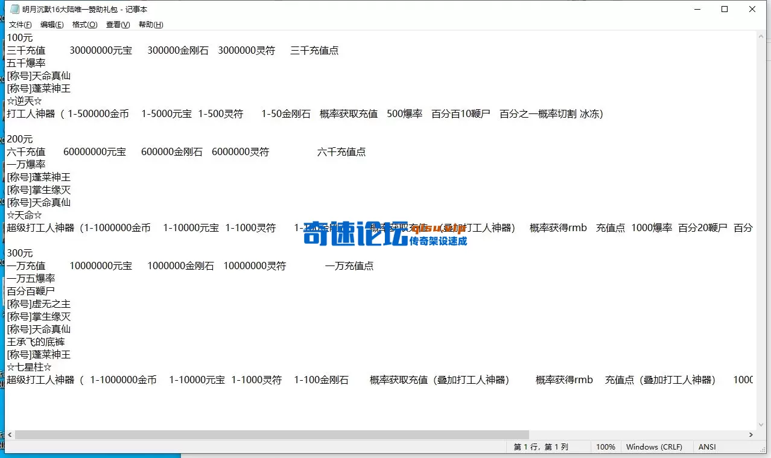
Task: Open the 编辑 menu
Action: pyautogui.click(x=52, y=25)
